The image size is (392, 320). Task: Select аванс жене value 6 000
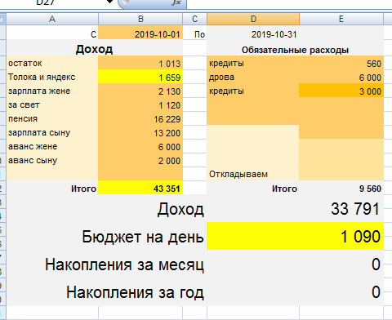(x=140, y=146)
